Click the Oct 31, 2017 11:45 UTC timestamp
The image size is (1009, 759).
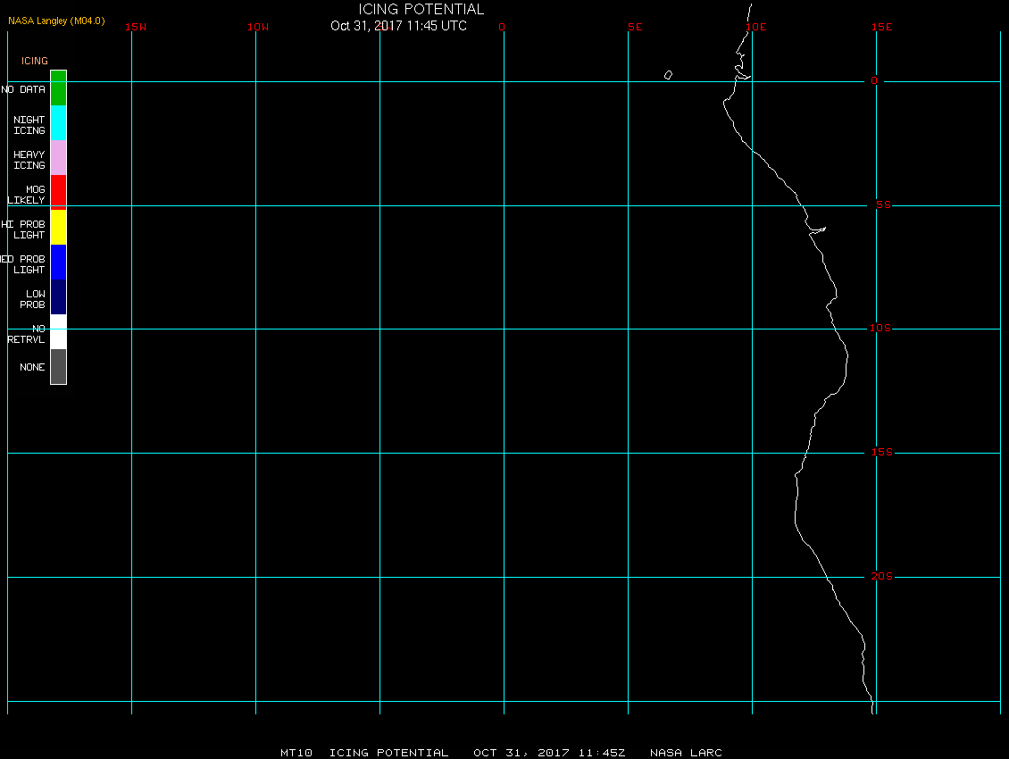(398, 26)
